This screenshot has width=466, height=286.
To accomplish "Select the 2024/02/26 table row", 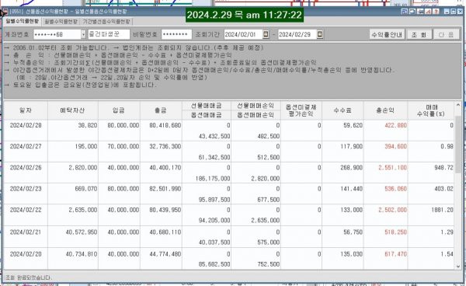I will coord(229,173).
